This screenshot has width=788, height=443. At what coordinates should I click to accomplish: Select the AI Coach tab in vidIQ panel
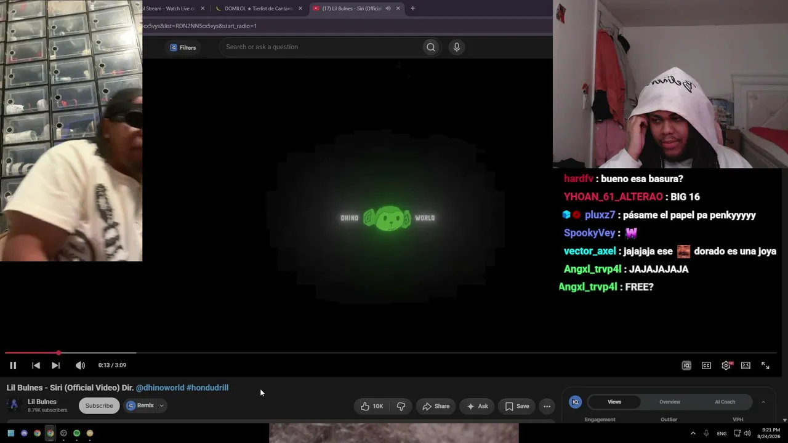point(725,402)
